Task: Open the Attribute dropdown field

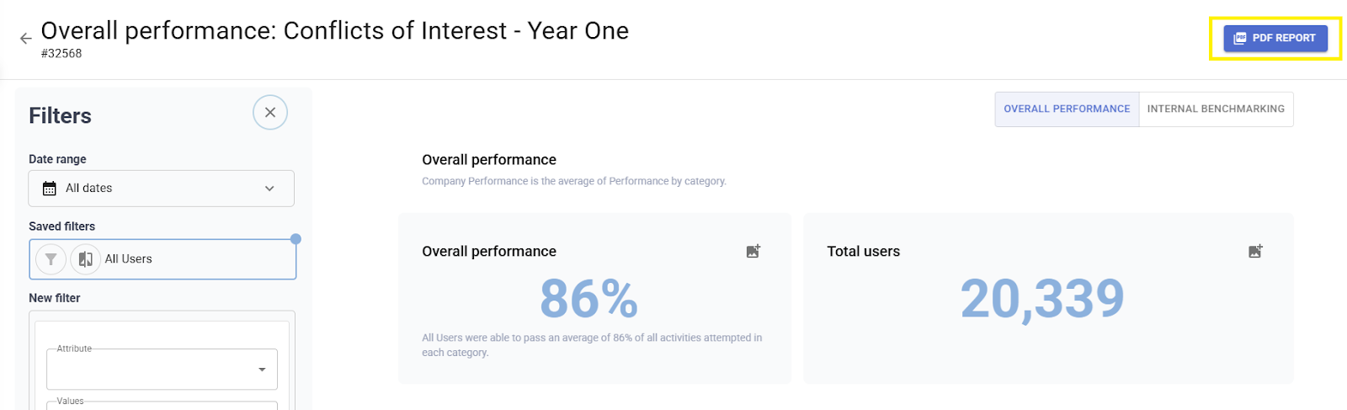Action: click(x=152, y=370)
